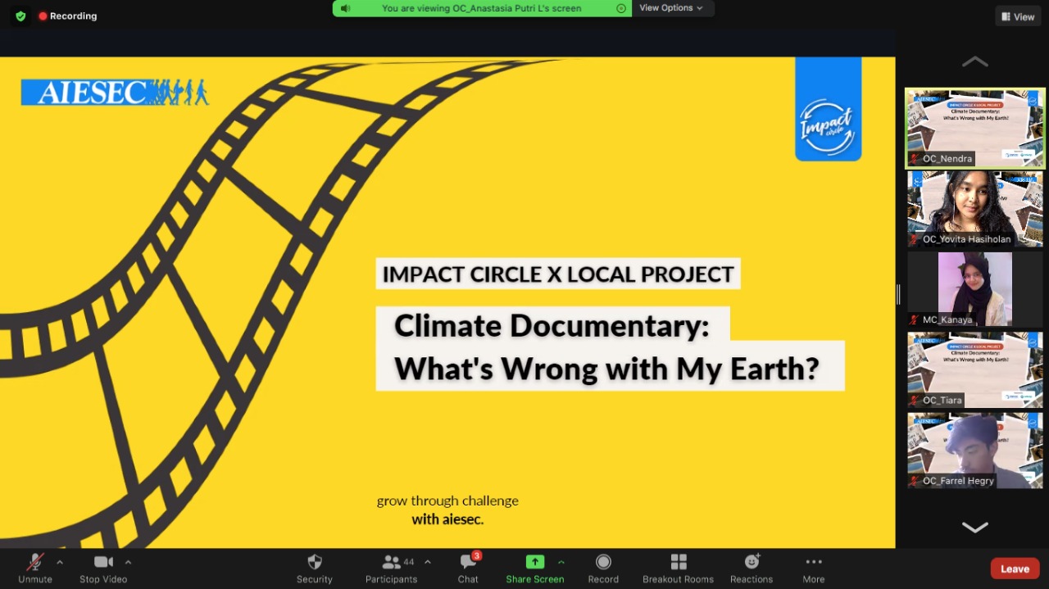Viewport: 1049px width, 589px height.
Task: Open the Reactions menu
Action: (752, 563)
